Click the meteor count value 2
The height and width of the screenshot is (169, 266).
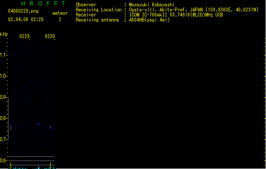[60, 19]
